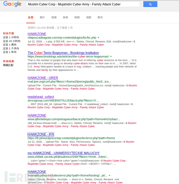Open HAWKZONE - IJRER result
The height and width of the screenshot is (184, 179).
[x=43, y=78]
